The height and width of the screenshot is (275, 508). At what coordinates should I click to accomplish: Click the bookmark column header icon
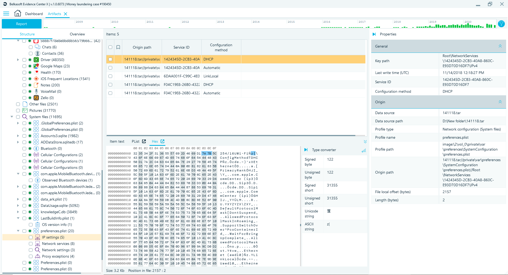[118, 47]
